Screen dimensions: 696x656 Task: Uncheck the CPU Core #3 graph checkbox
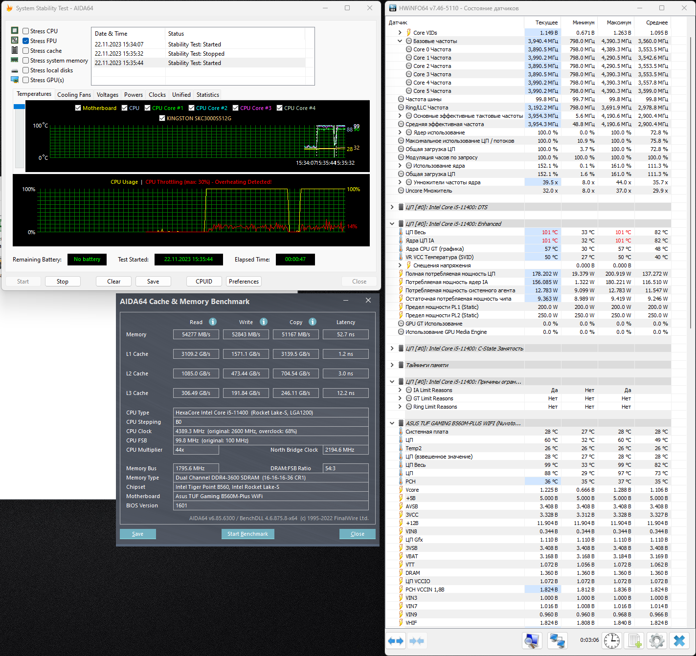236,108
